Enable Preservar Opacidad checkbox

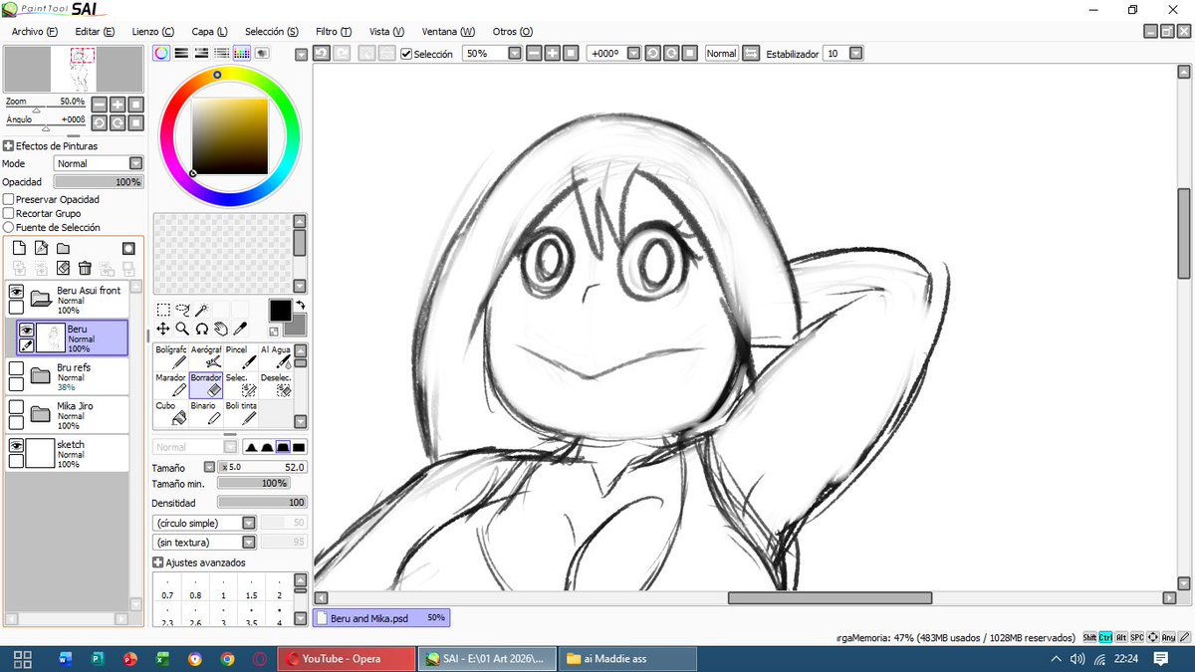(x=9, y=199)
